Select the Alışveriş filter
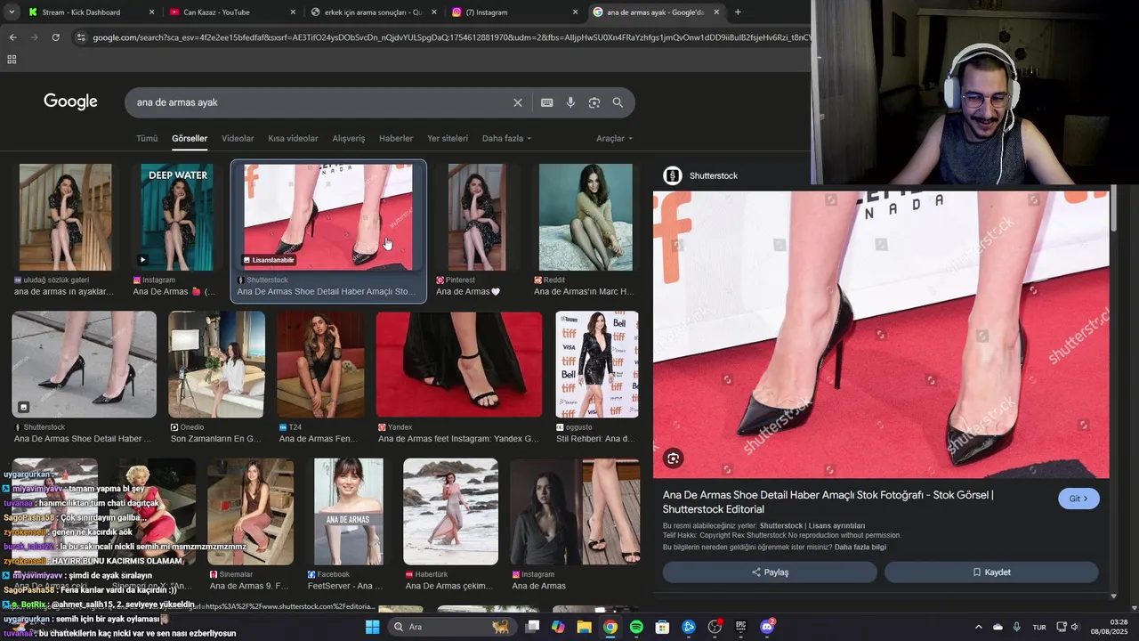1139x641 pixels. pos(349,139)
